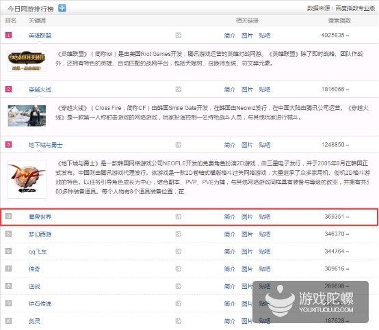Viewport: 379px width, 330px height.
Task: Click the 英雄联盟 logo thumbnail
Action: point(27,61)
